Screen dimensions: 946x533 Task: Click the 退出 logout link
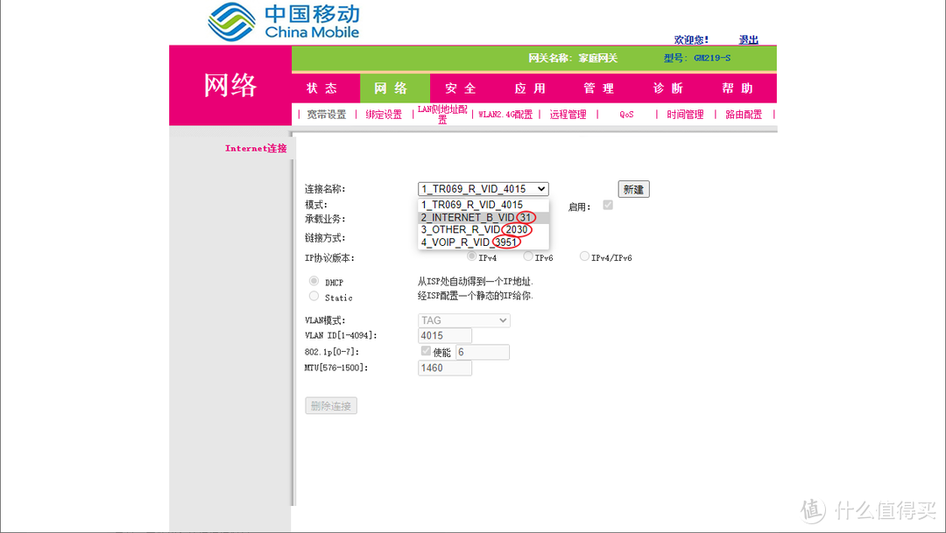point(748,39)
